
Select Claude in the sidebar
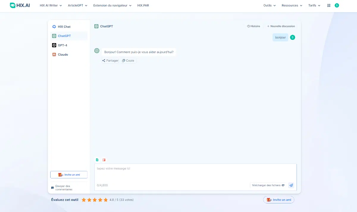click(69, 54)
